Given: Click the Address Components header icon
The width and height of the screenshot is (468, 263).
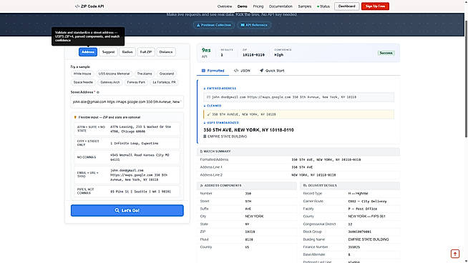Looking at the screenshot, I should [x=202, y=186].
